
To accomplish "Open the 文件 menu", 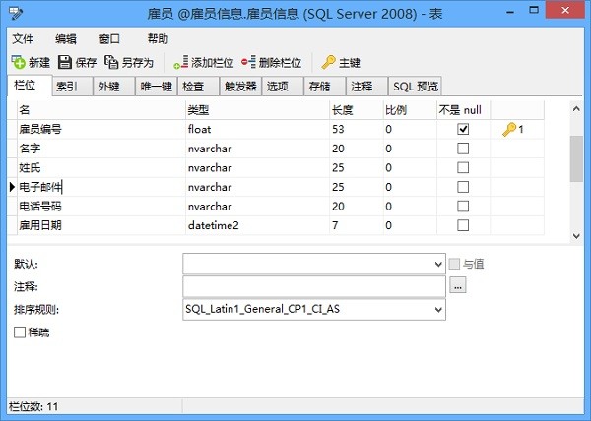I will (23, 38).
